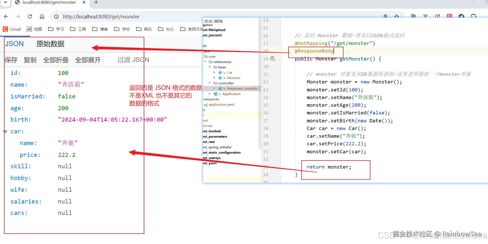Open the 办公 bookmarks folder
Screen dimensions: 488x244
[166, 29]
